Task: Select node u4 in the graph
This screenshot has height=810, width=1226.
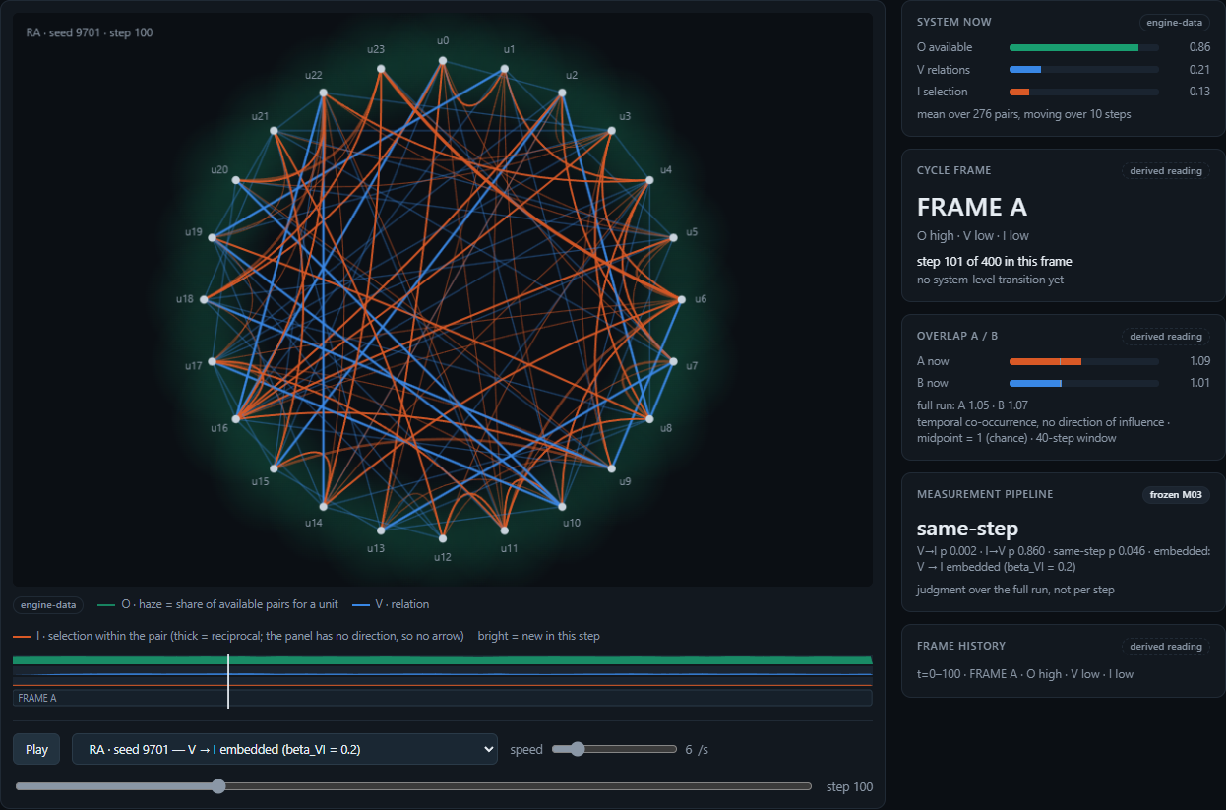Action: (649, 180)
